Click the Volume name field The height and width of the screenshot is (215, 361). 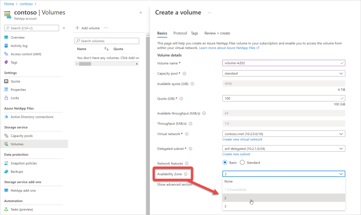[284, 63]
